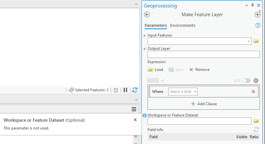Switch to the Environments tab
The image size is (265, 144).
point(183,25)
